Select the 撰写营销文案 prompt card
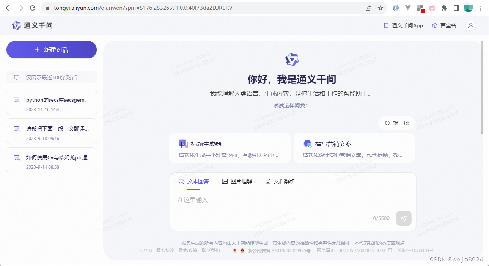489x266 pixels. [354, 148]
